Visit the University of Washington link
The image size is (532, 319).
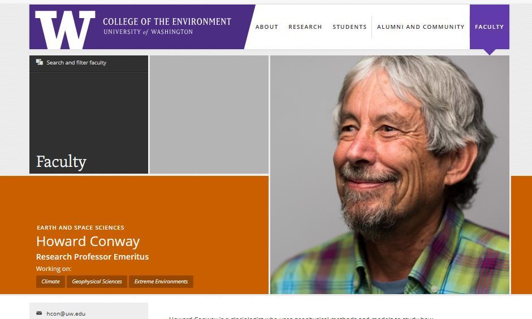click(x=148, y=32)
